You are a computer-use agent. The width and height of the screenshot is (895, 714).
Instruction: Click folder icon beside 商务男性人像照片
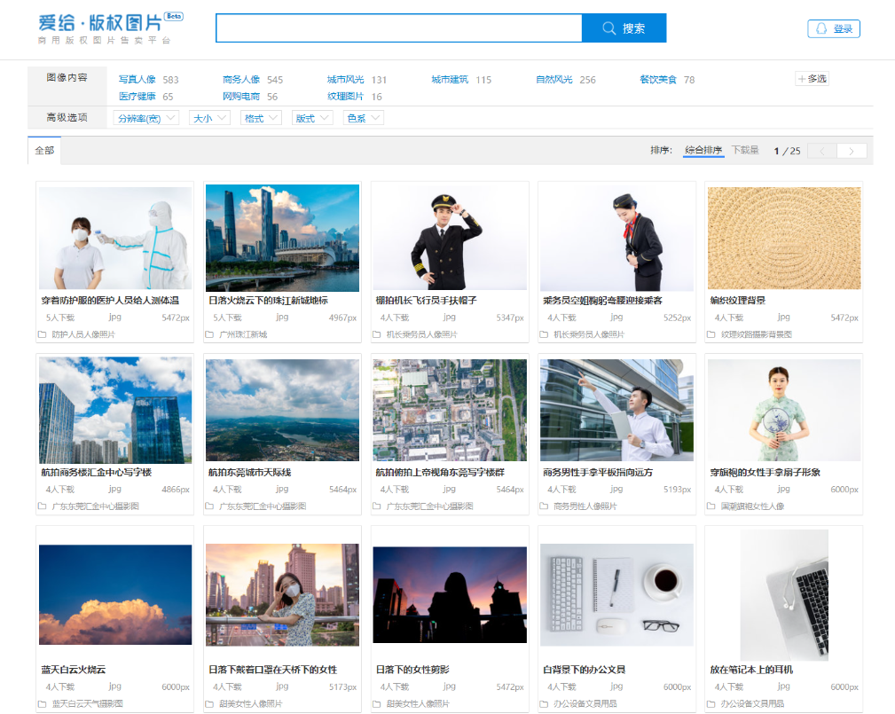click(544, 506)
